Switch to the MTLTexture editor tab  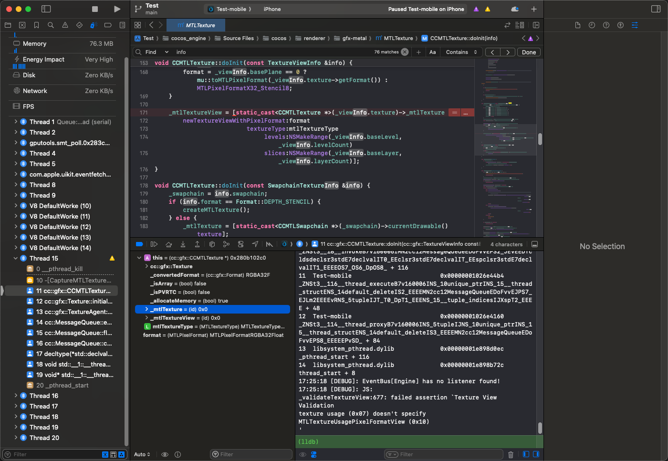(196, 25)
